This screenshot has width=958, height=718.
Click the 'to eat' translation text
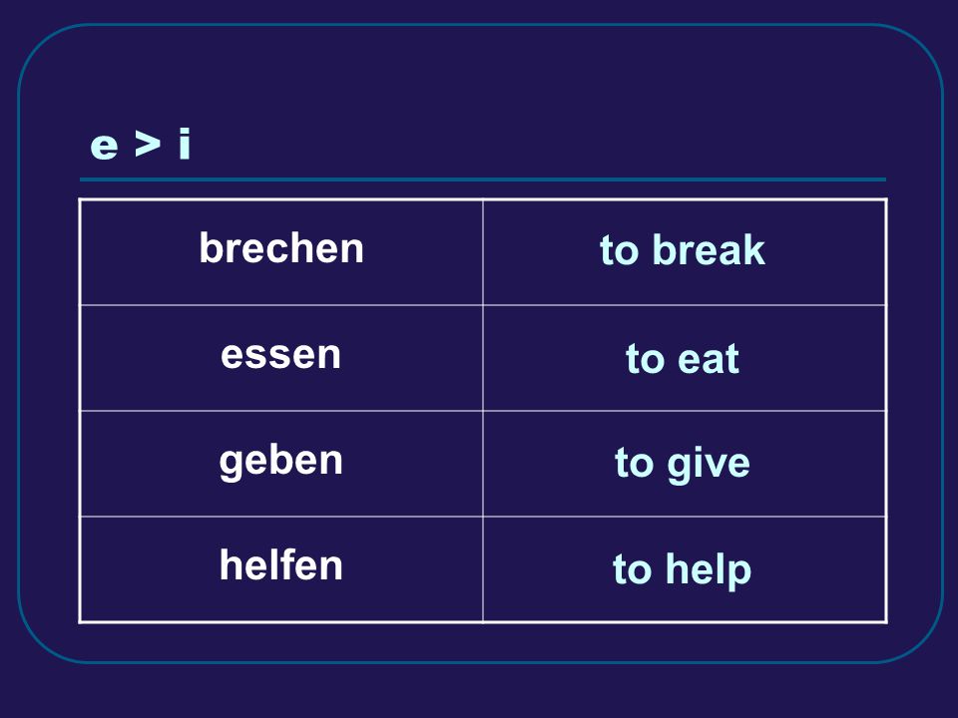(683, 358)
